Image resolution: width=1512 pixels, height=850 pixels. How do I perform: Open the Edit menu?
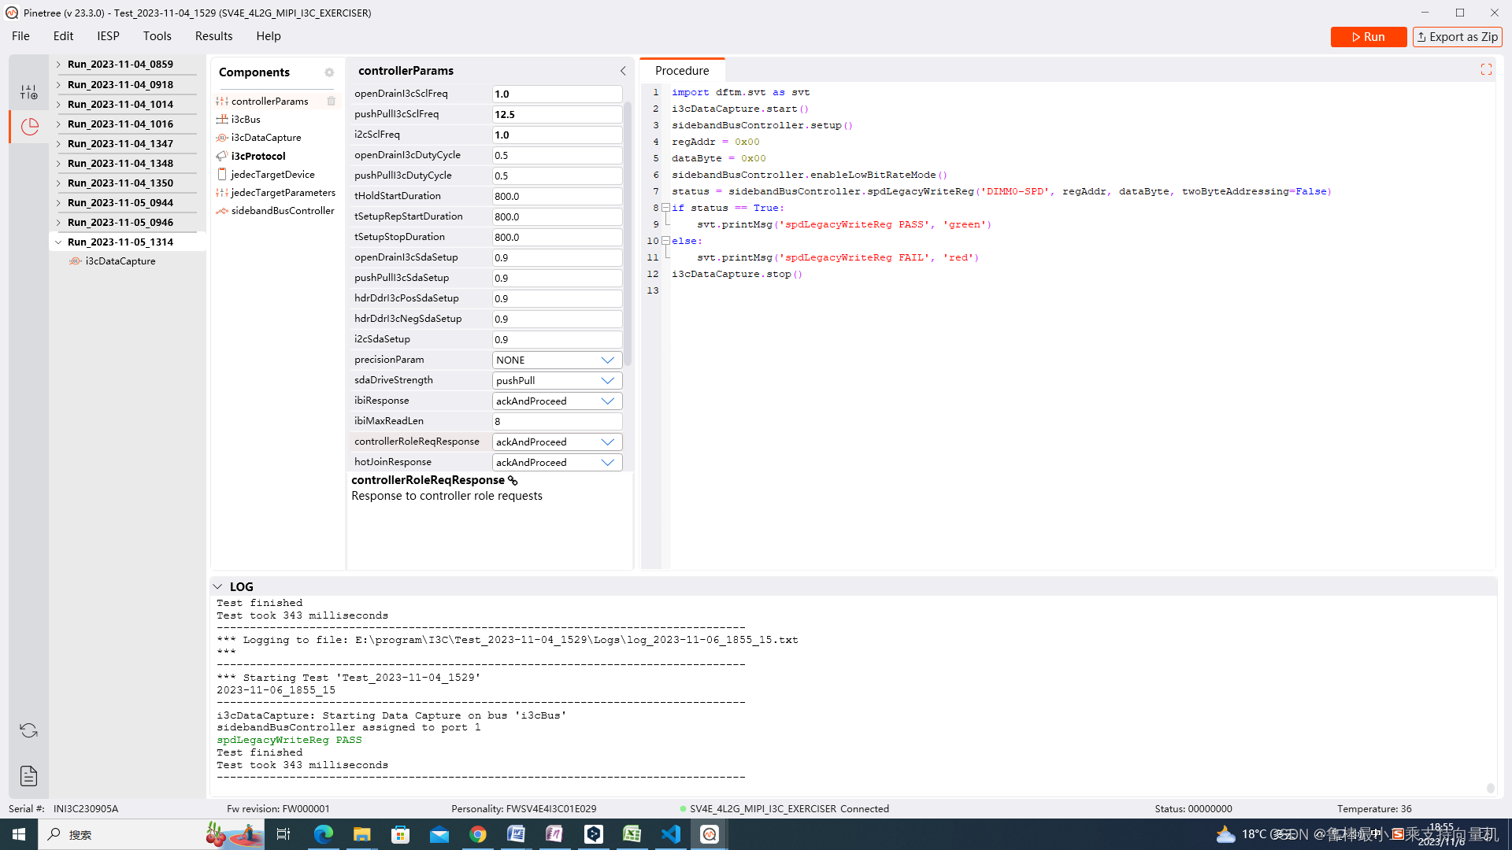63,36
